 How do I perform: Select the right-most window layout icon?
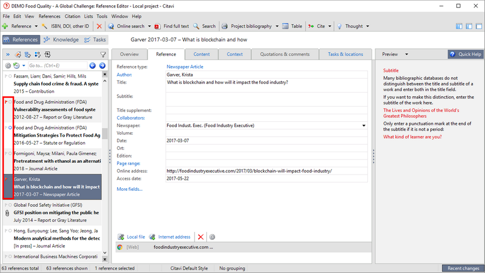[x=479, y=26]
